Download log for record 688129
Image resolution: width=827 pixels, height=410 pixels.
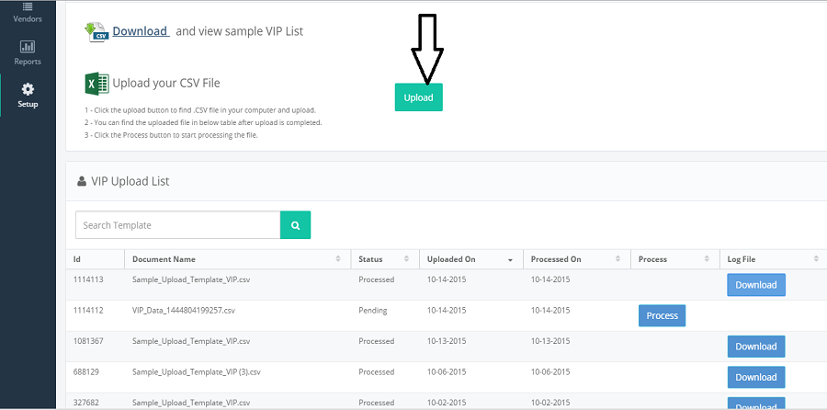756,377
